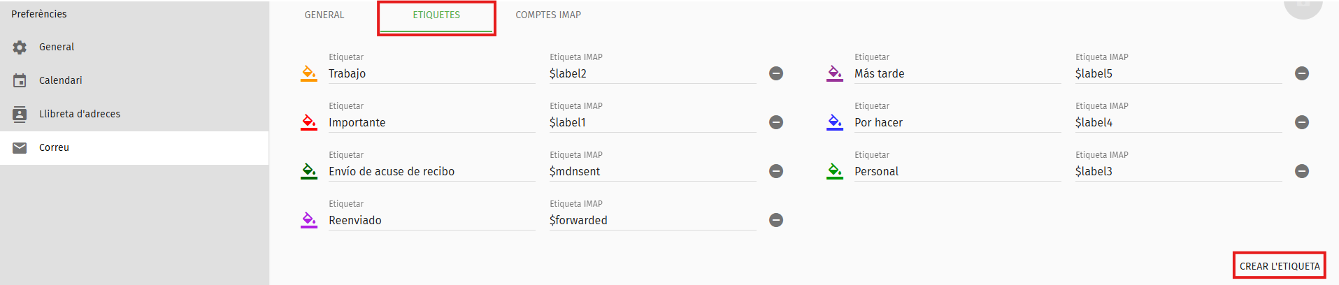The width and height of the screenshot is (1339, 285).
Task: Click the CREAR L'ETIQUETA button
Action: point(1280,266)
